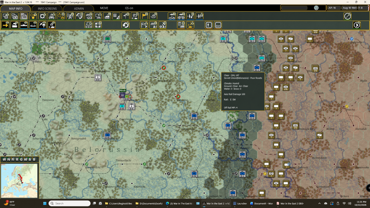Open the Launcher taskbar item
370x208 pixels.
coord(240,203)
